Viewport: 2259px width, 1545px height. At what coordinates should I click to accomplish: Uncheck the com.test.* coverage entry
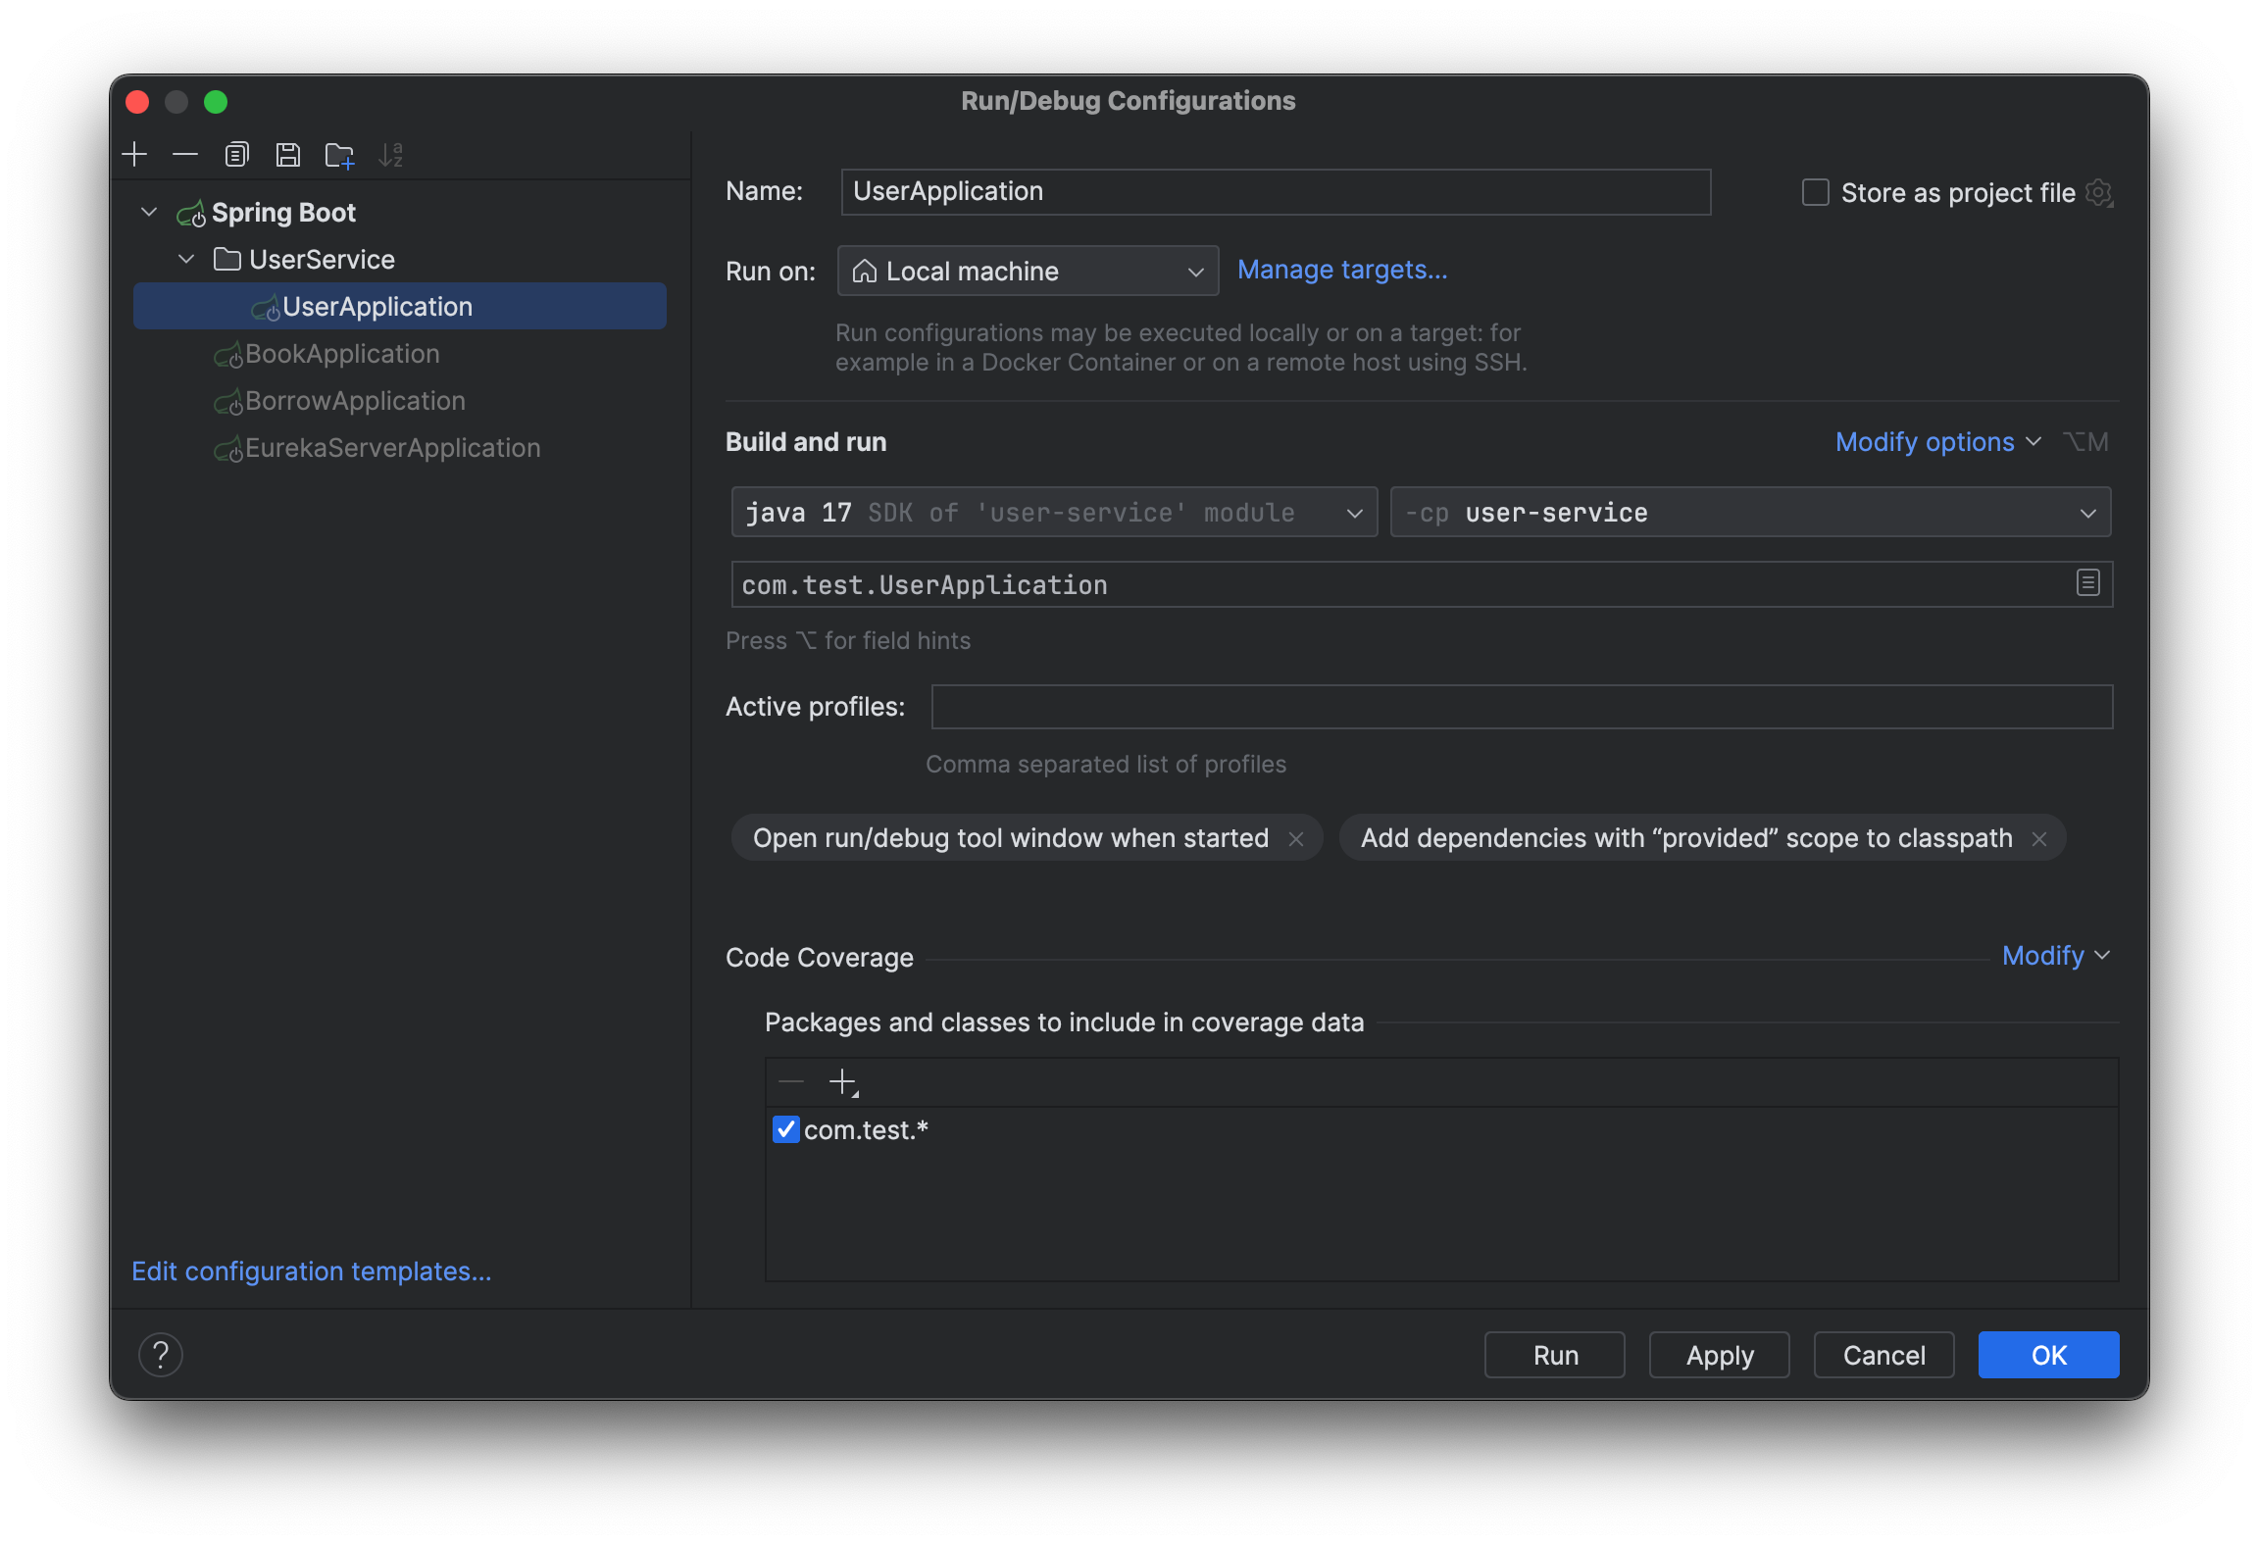(x=785, y=1129)
